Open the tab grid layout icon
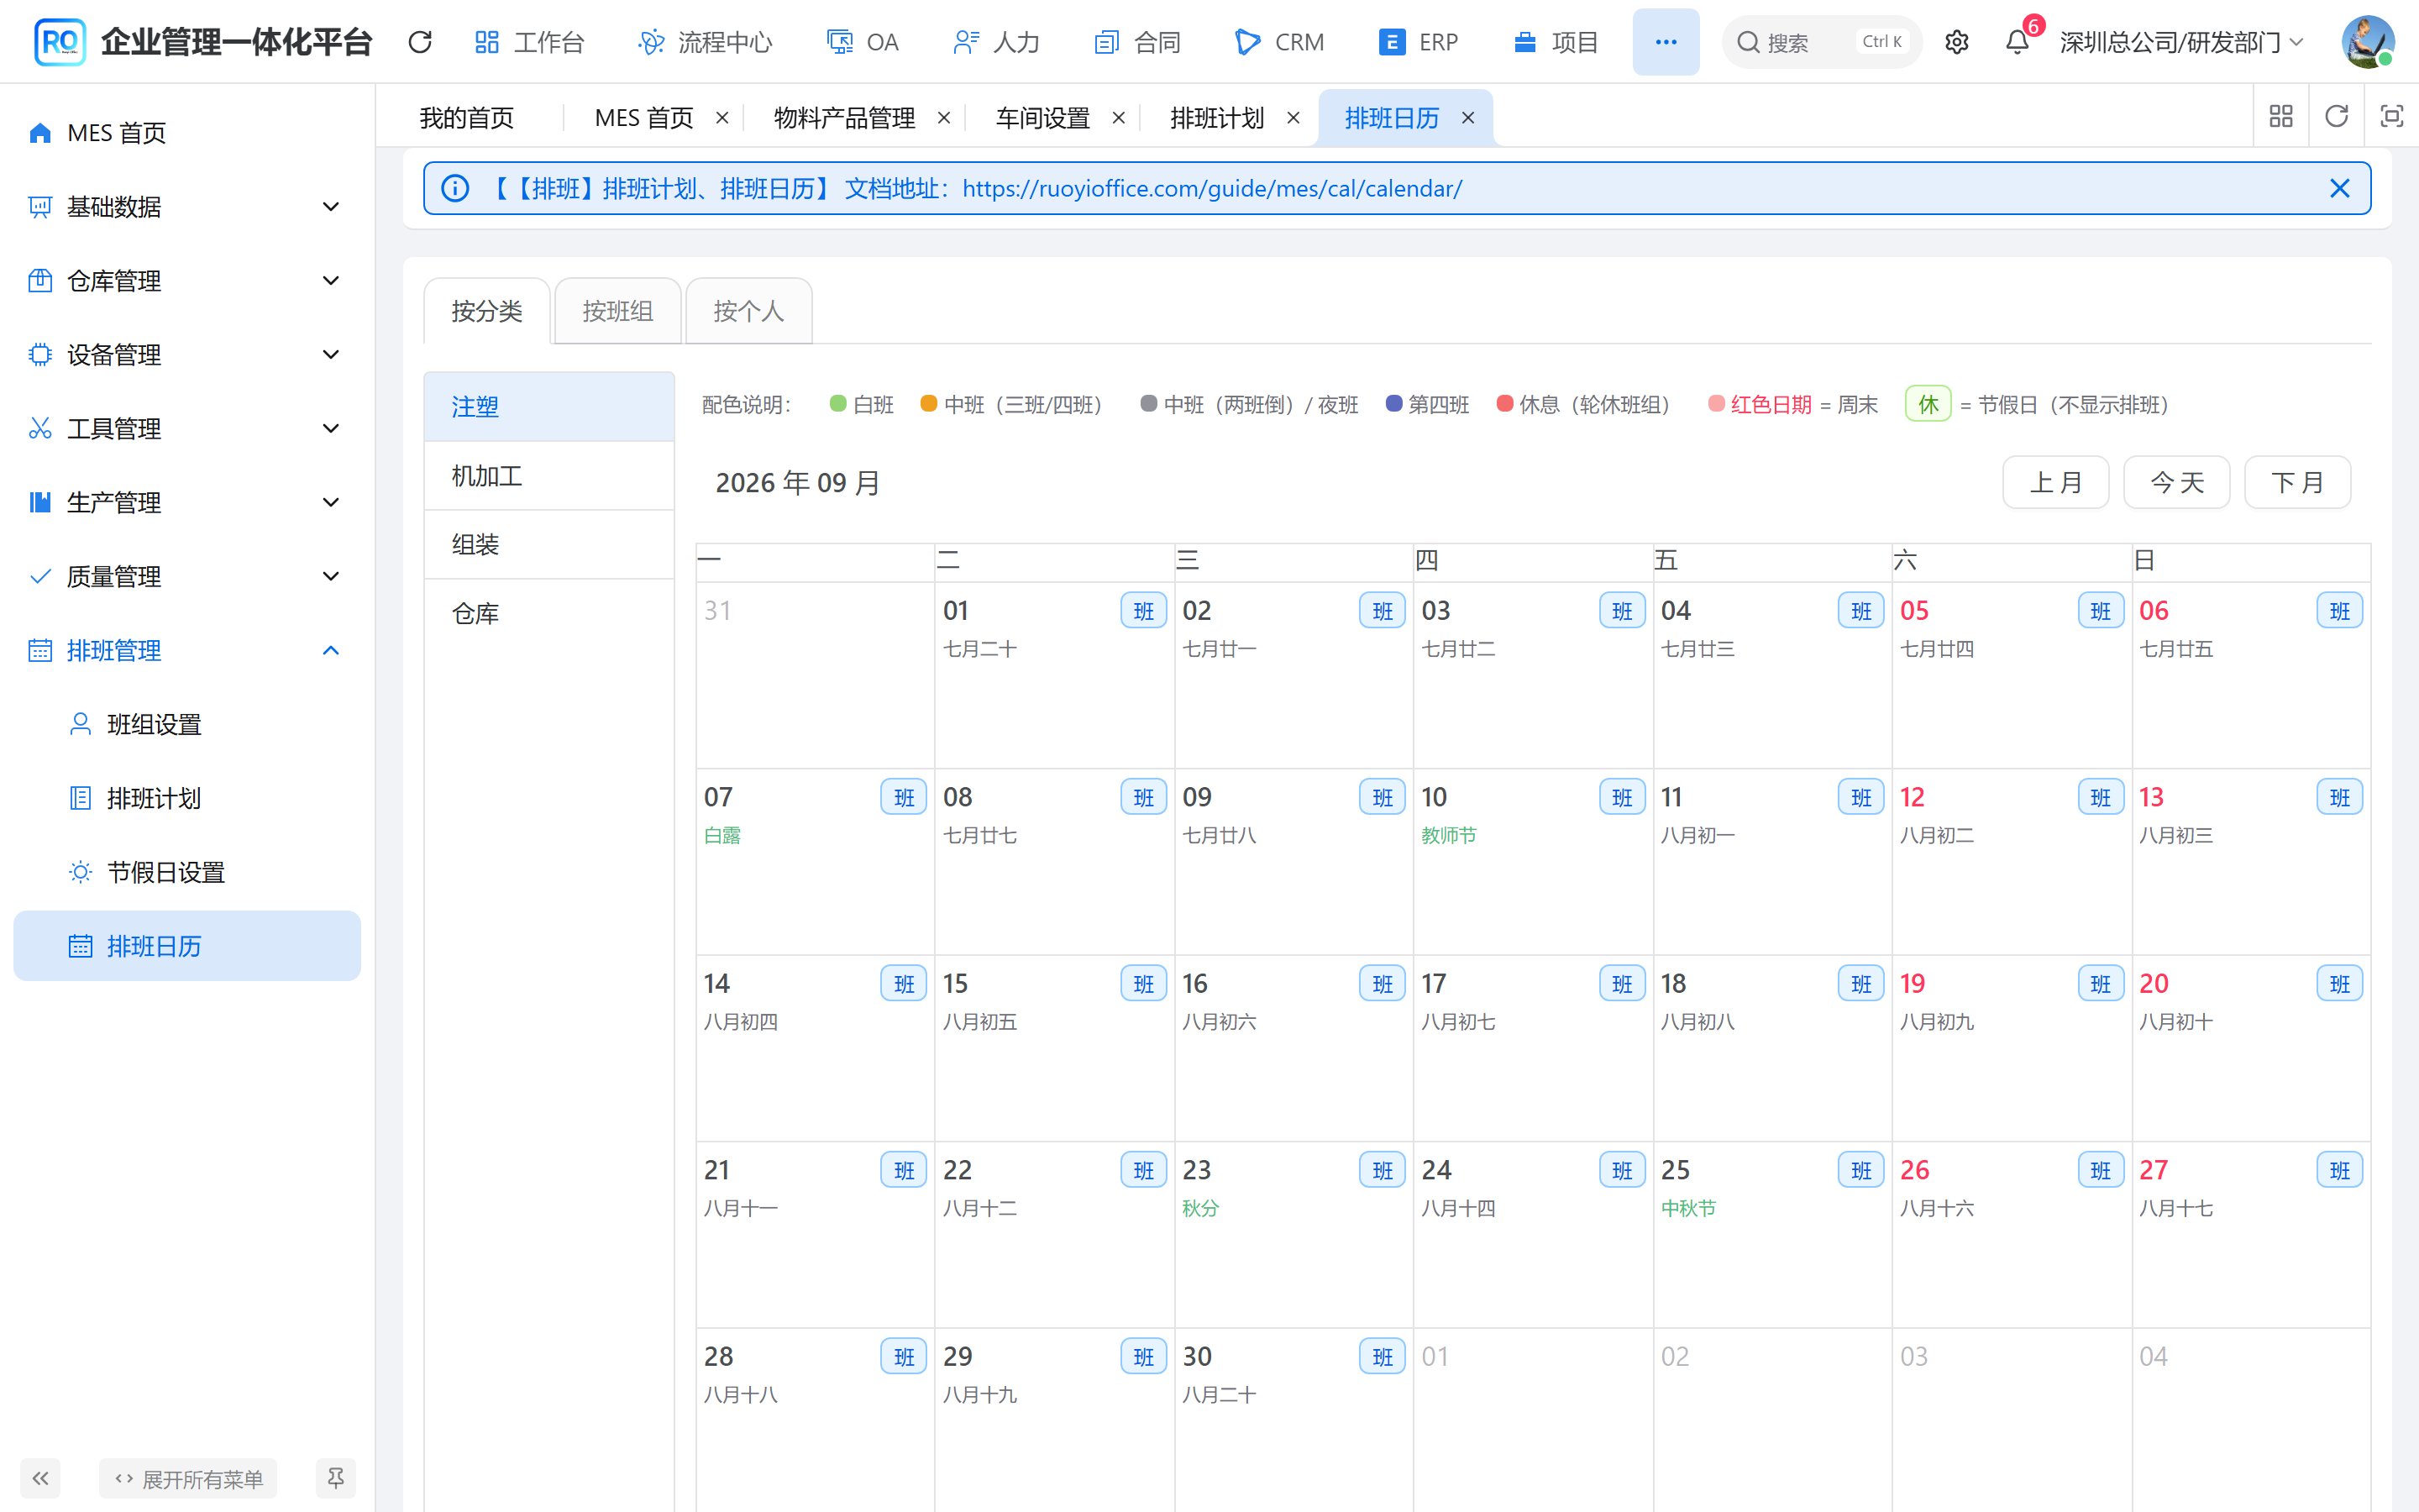Screen dimensions: 2419x1512 point(2281,117)
